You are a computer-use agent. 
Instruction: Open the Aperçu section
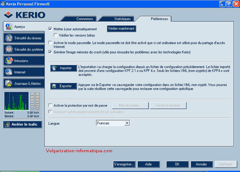pos(24,26)
